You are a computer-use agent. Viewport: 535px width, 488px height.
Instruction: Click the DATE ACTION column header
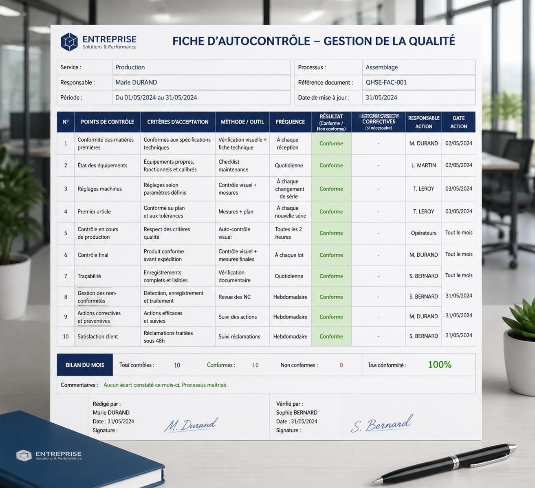pyautogui.click(x=458, y=122)
